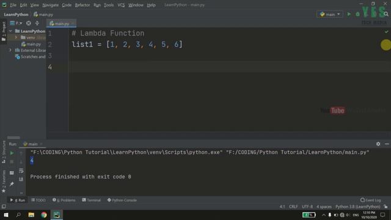Open the Run tool window bottom button

click(18, 200)
